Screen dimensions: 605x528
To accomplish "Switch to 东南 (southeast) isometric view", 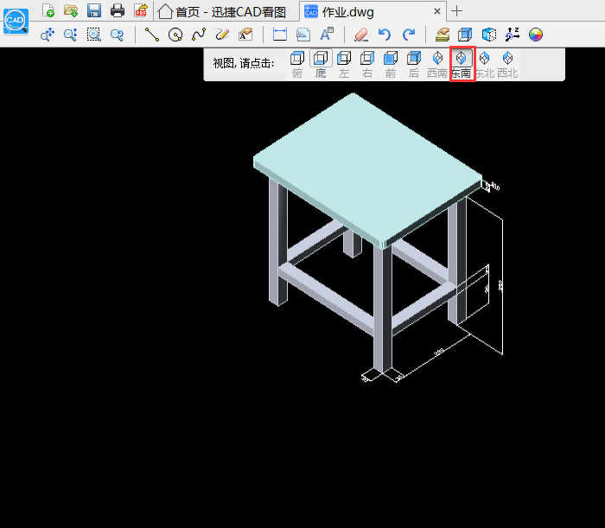I will (462, 64).
